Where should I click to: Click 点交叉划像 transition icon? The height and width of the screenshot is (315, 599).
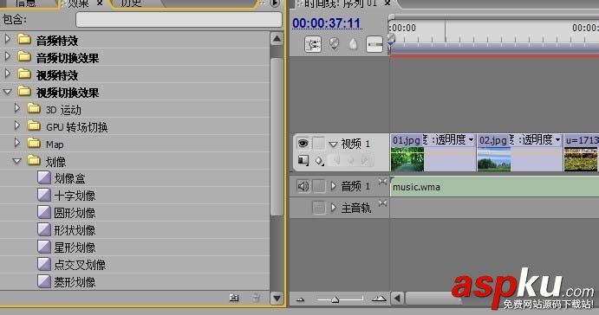[x=44, y=264]
